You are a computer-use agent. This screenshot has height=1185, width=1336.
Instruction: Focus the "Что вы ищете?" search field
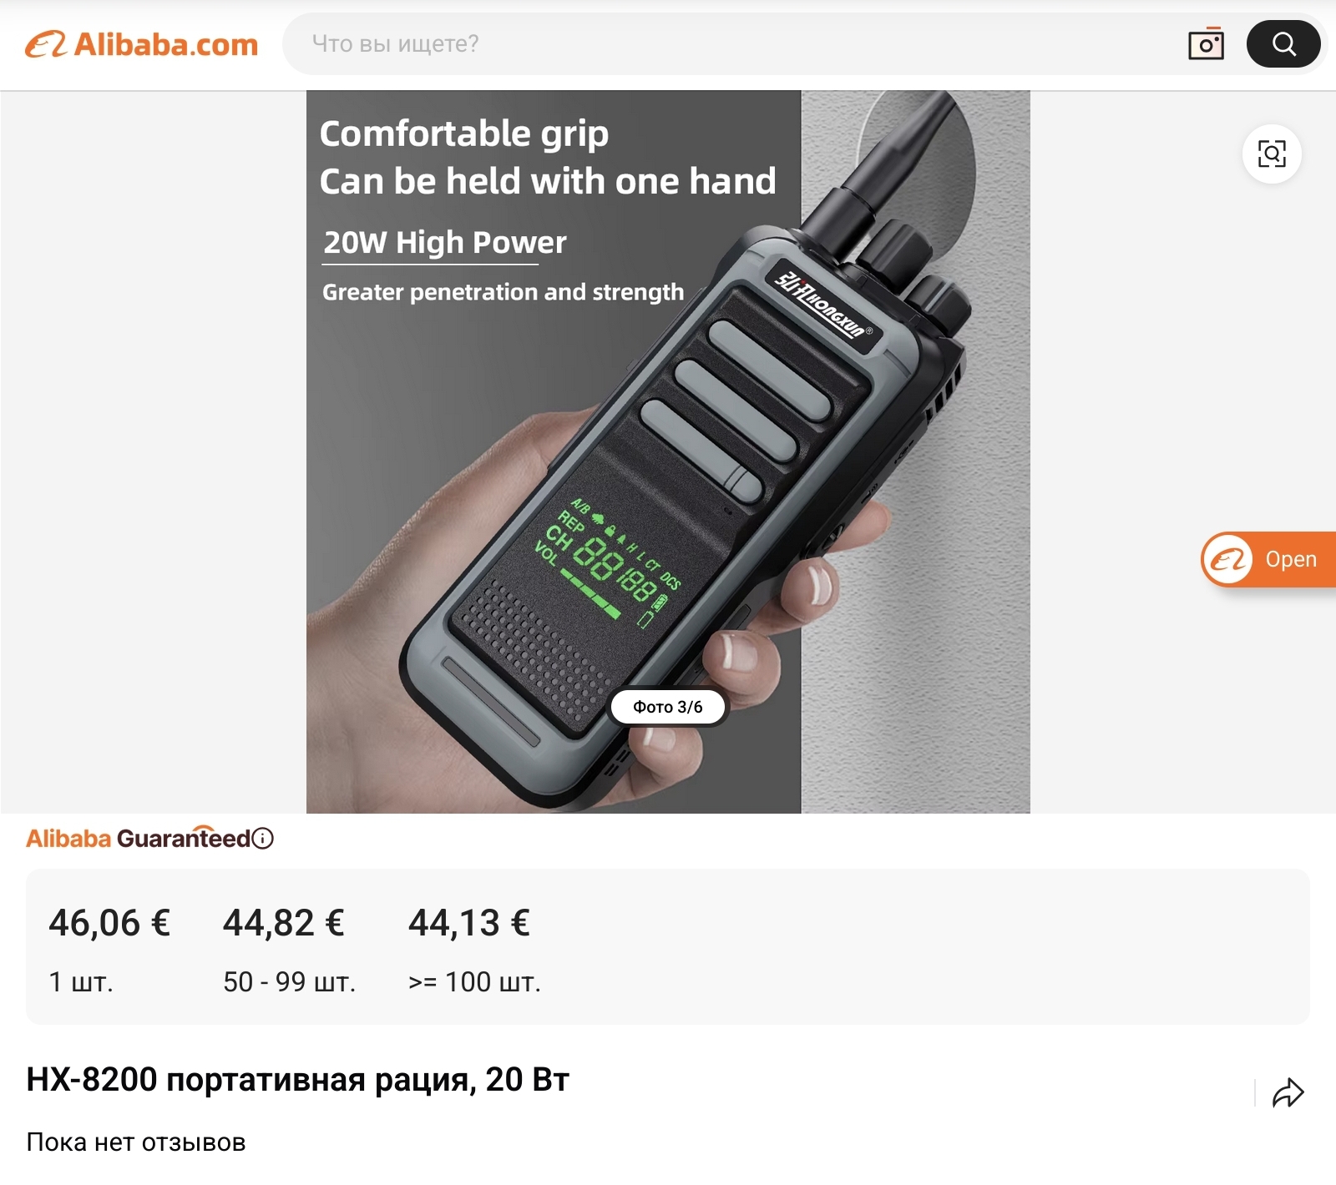pos(735,44)
